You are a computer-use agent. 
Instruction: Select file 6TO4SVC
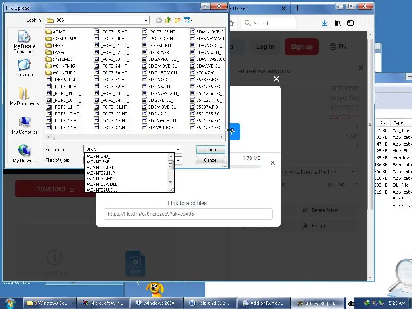pos(202,73)
